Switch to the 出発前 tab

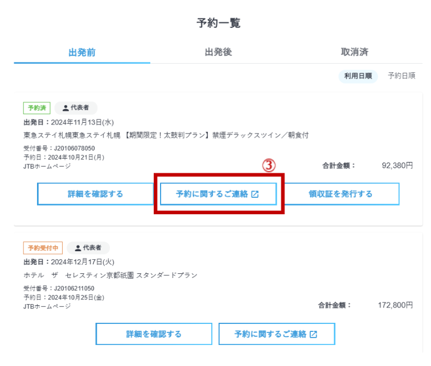click(x=82, y=52)
